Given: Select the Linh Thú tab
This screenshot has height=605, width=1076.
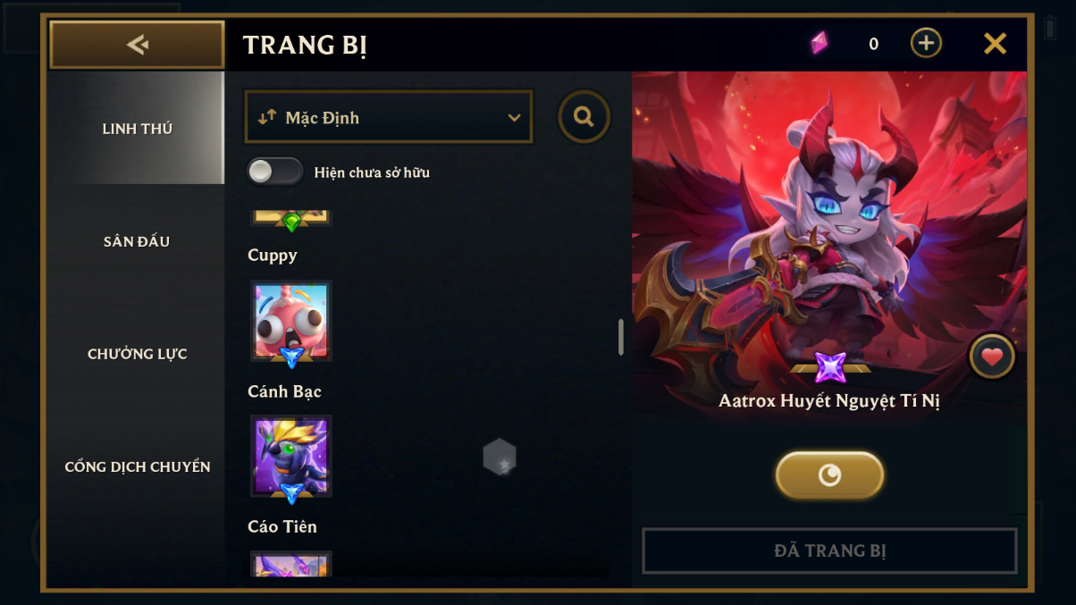Looking at the screenshot, I should pyautogui.click(x=137, y=129).
